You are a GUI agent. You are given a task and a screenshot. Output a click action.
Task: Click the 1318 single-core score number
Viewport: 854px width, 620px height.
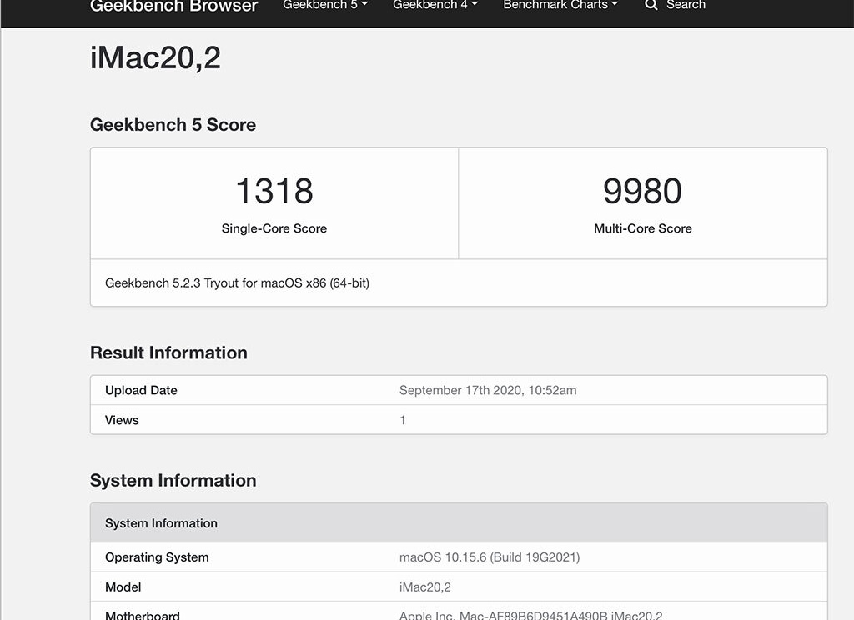274,191
